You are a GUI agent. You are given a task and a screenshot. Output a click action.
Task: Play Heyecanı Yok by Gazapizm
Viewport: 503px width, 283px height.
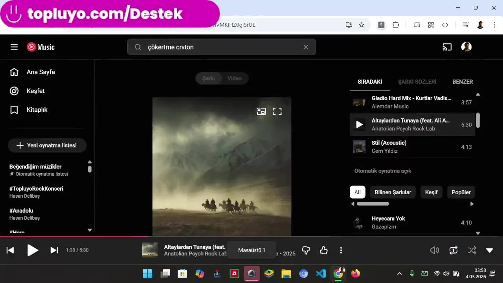tap(412, 222)
